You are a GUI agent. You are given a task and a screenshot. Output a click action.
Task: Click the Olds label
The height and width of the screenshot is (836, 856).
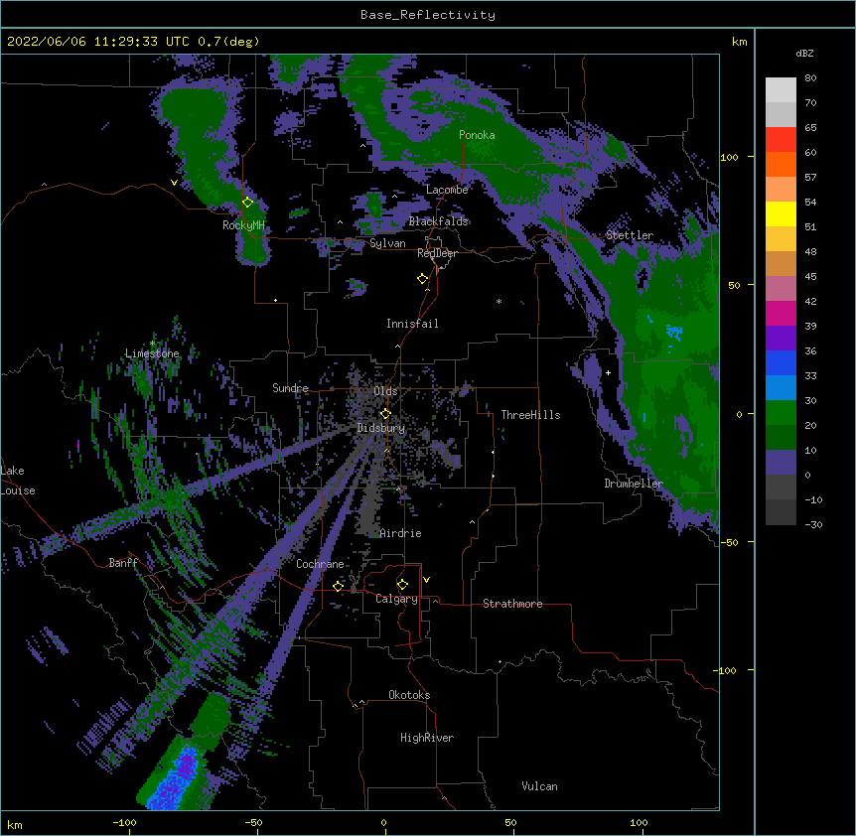(385, 391)
